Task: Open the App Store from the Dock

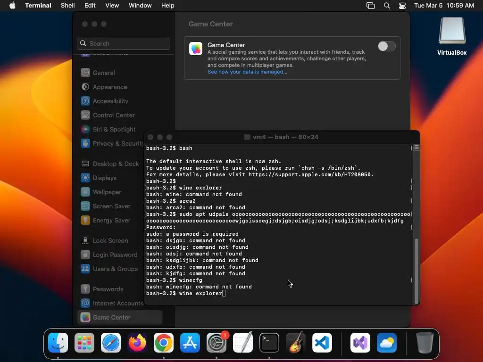Action: (190, 343)
